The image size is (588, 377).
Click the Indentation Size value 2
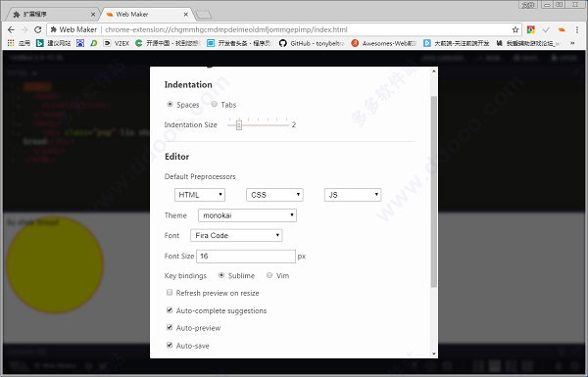pyautogui.click(x=294, y=124)
